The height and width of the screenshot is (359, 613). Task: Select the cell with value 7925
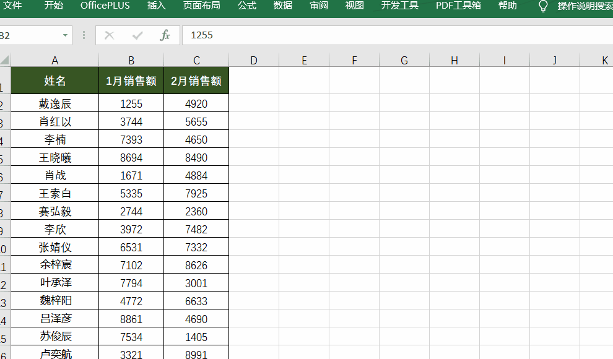click(x=196, y=193)
